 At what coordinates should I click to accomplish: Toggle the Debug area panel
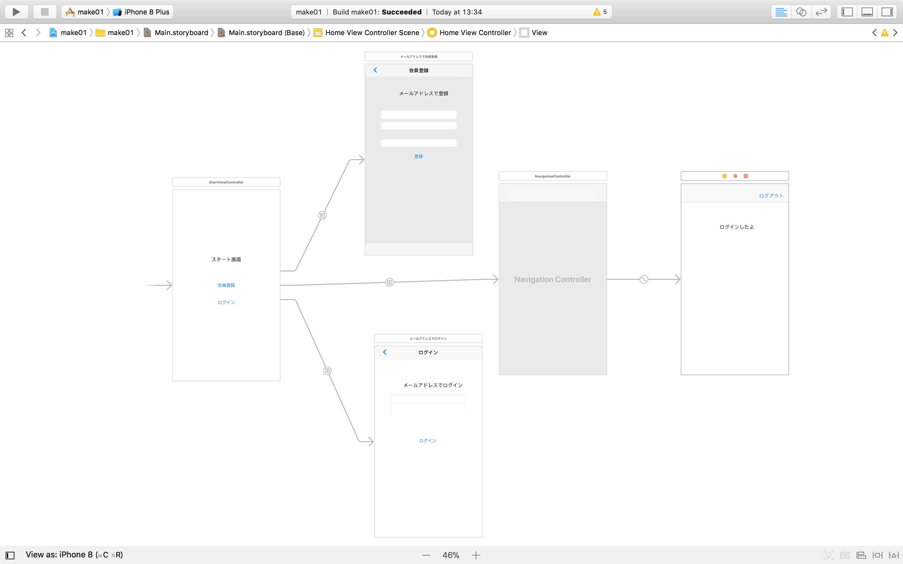click(x=867, y=12)
